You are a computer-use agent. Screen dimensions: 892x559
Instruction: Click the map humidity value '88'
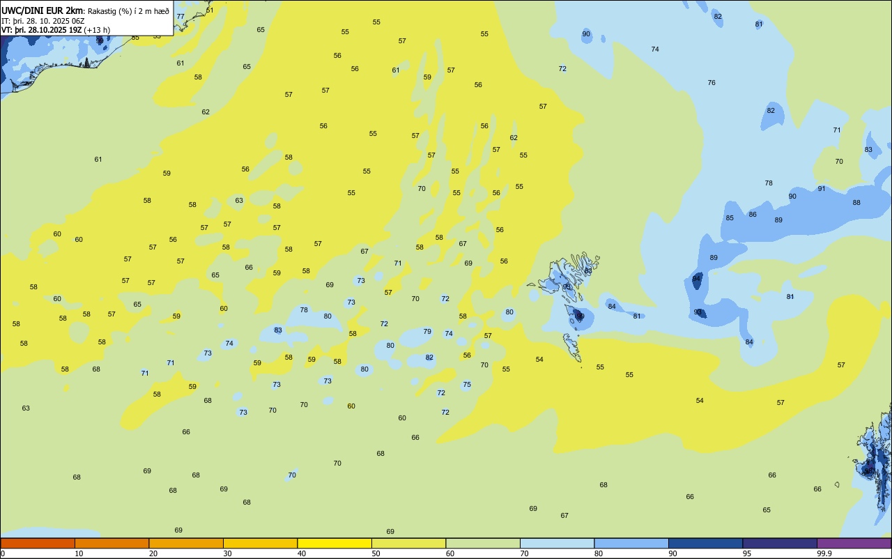tap(856, 202)
